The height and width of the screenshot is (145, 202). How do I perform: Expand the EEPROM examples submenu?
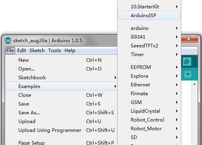[149, 67]
